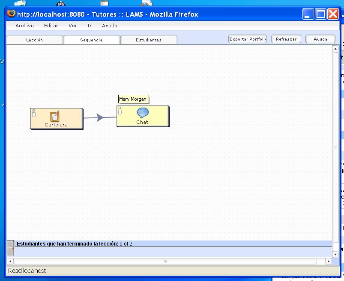Open the Archivo menu
The height and width of the screenshot is (281, 344).
pos(24,26)
